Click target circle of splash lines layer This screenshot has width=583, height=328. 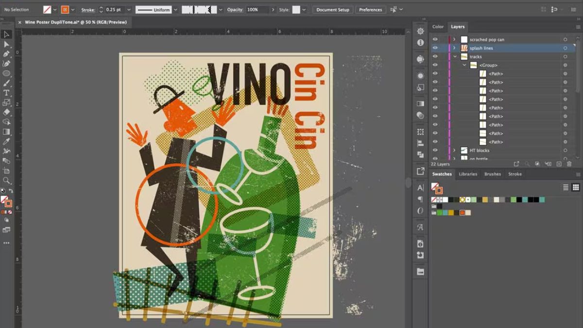pyautogui.click(x=566, y=48)
